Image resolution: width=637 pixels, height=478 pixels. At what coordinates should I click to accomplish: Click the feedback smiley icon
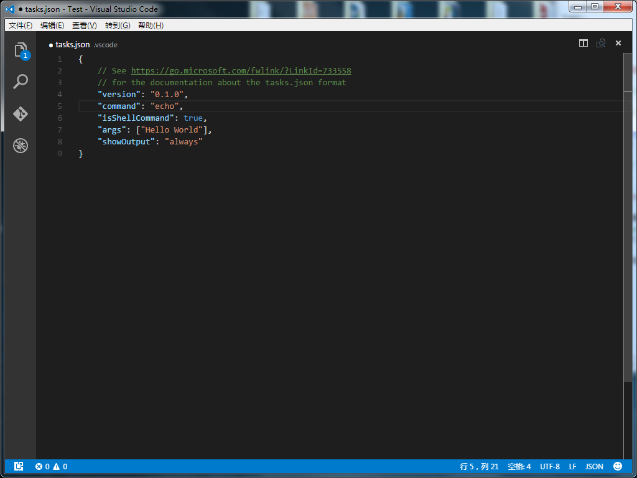pyautogui.click(x=618, y=466)
